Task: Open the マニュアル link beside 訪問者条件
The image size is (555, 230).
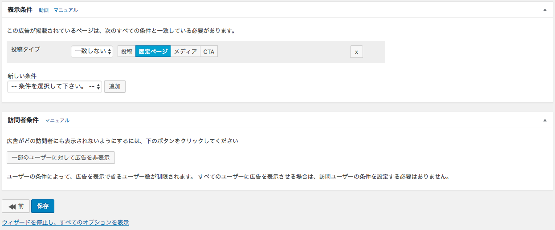Action: click(x=57, y=120)
